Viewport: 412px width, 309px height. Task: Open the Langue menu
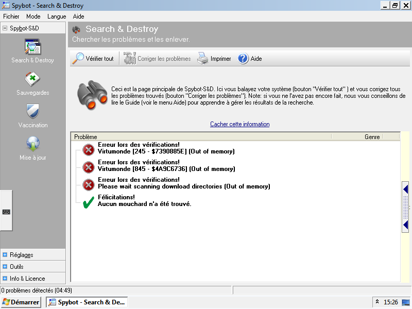click(x=57, y=16)
